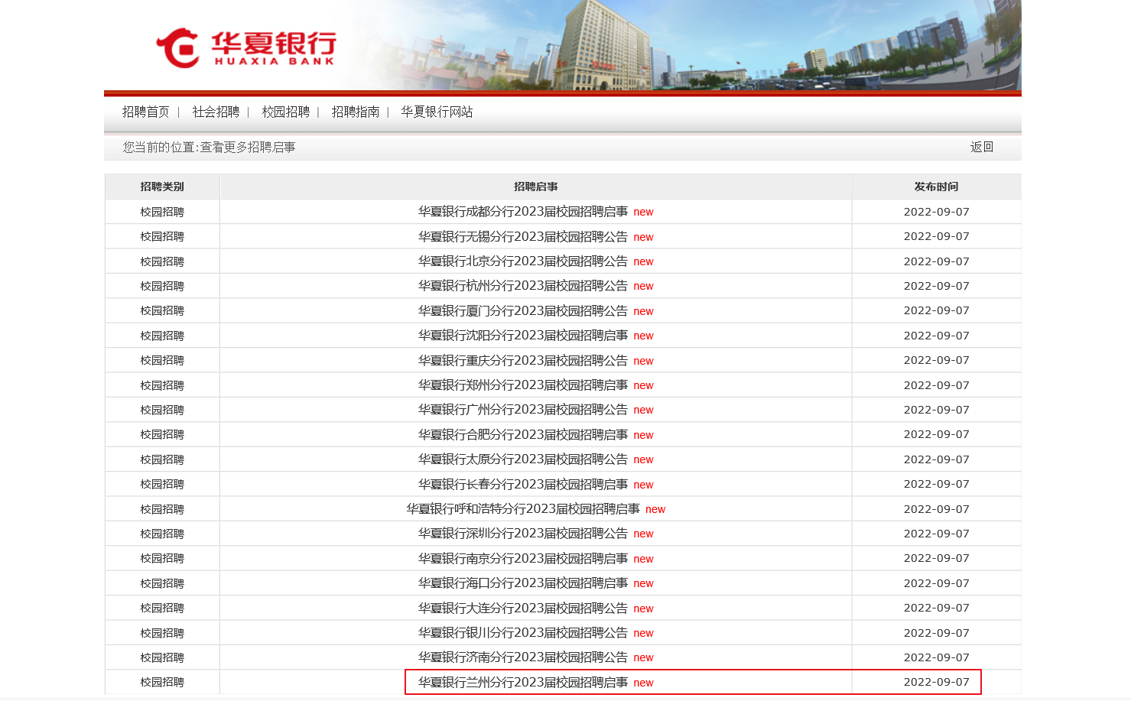Open 海口分行2023届校园招聘启事 link
This screenshot has height=701, width=1131.
click(522, 583)
